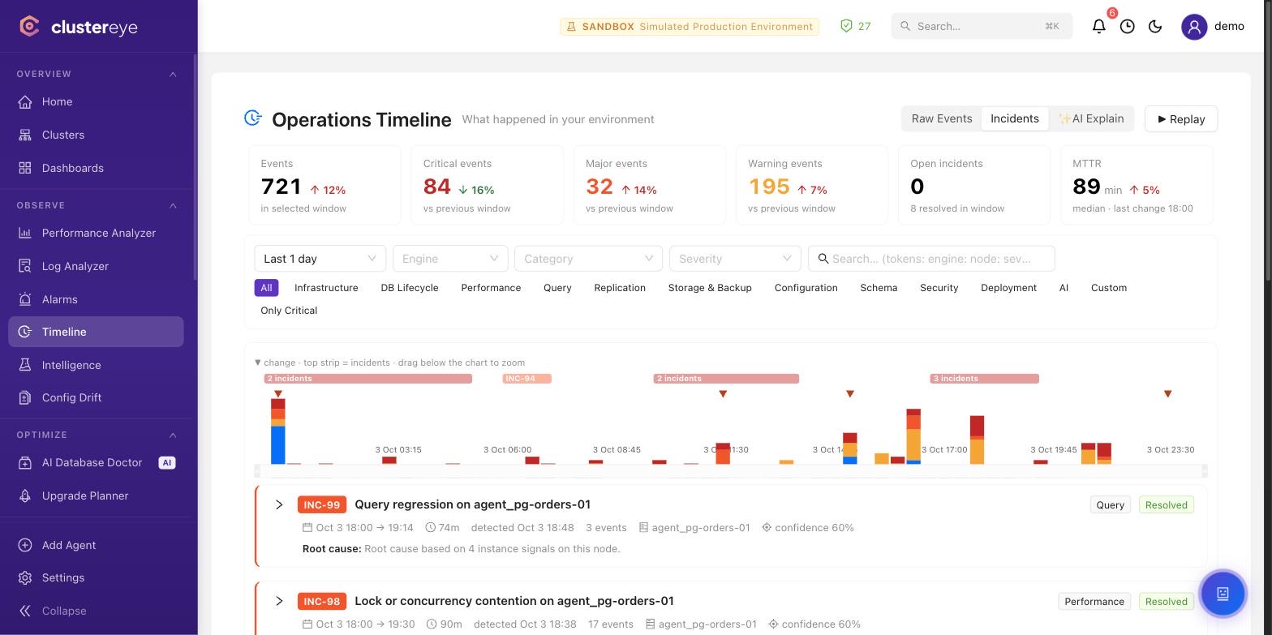
Task: Open Intelligence page
Action: [x=96, y=365]
